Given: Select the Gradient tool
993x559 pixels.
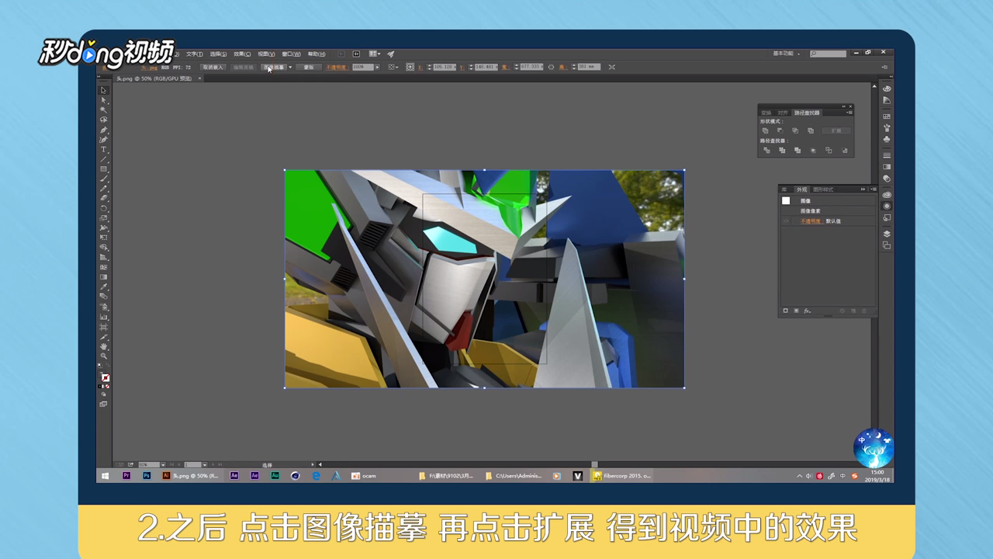Looking at the screenshot, I should [104, 277].
